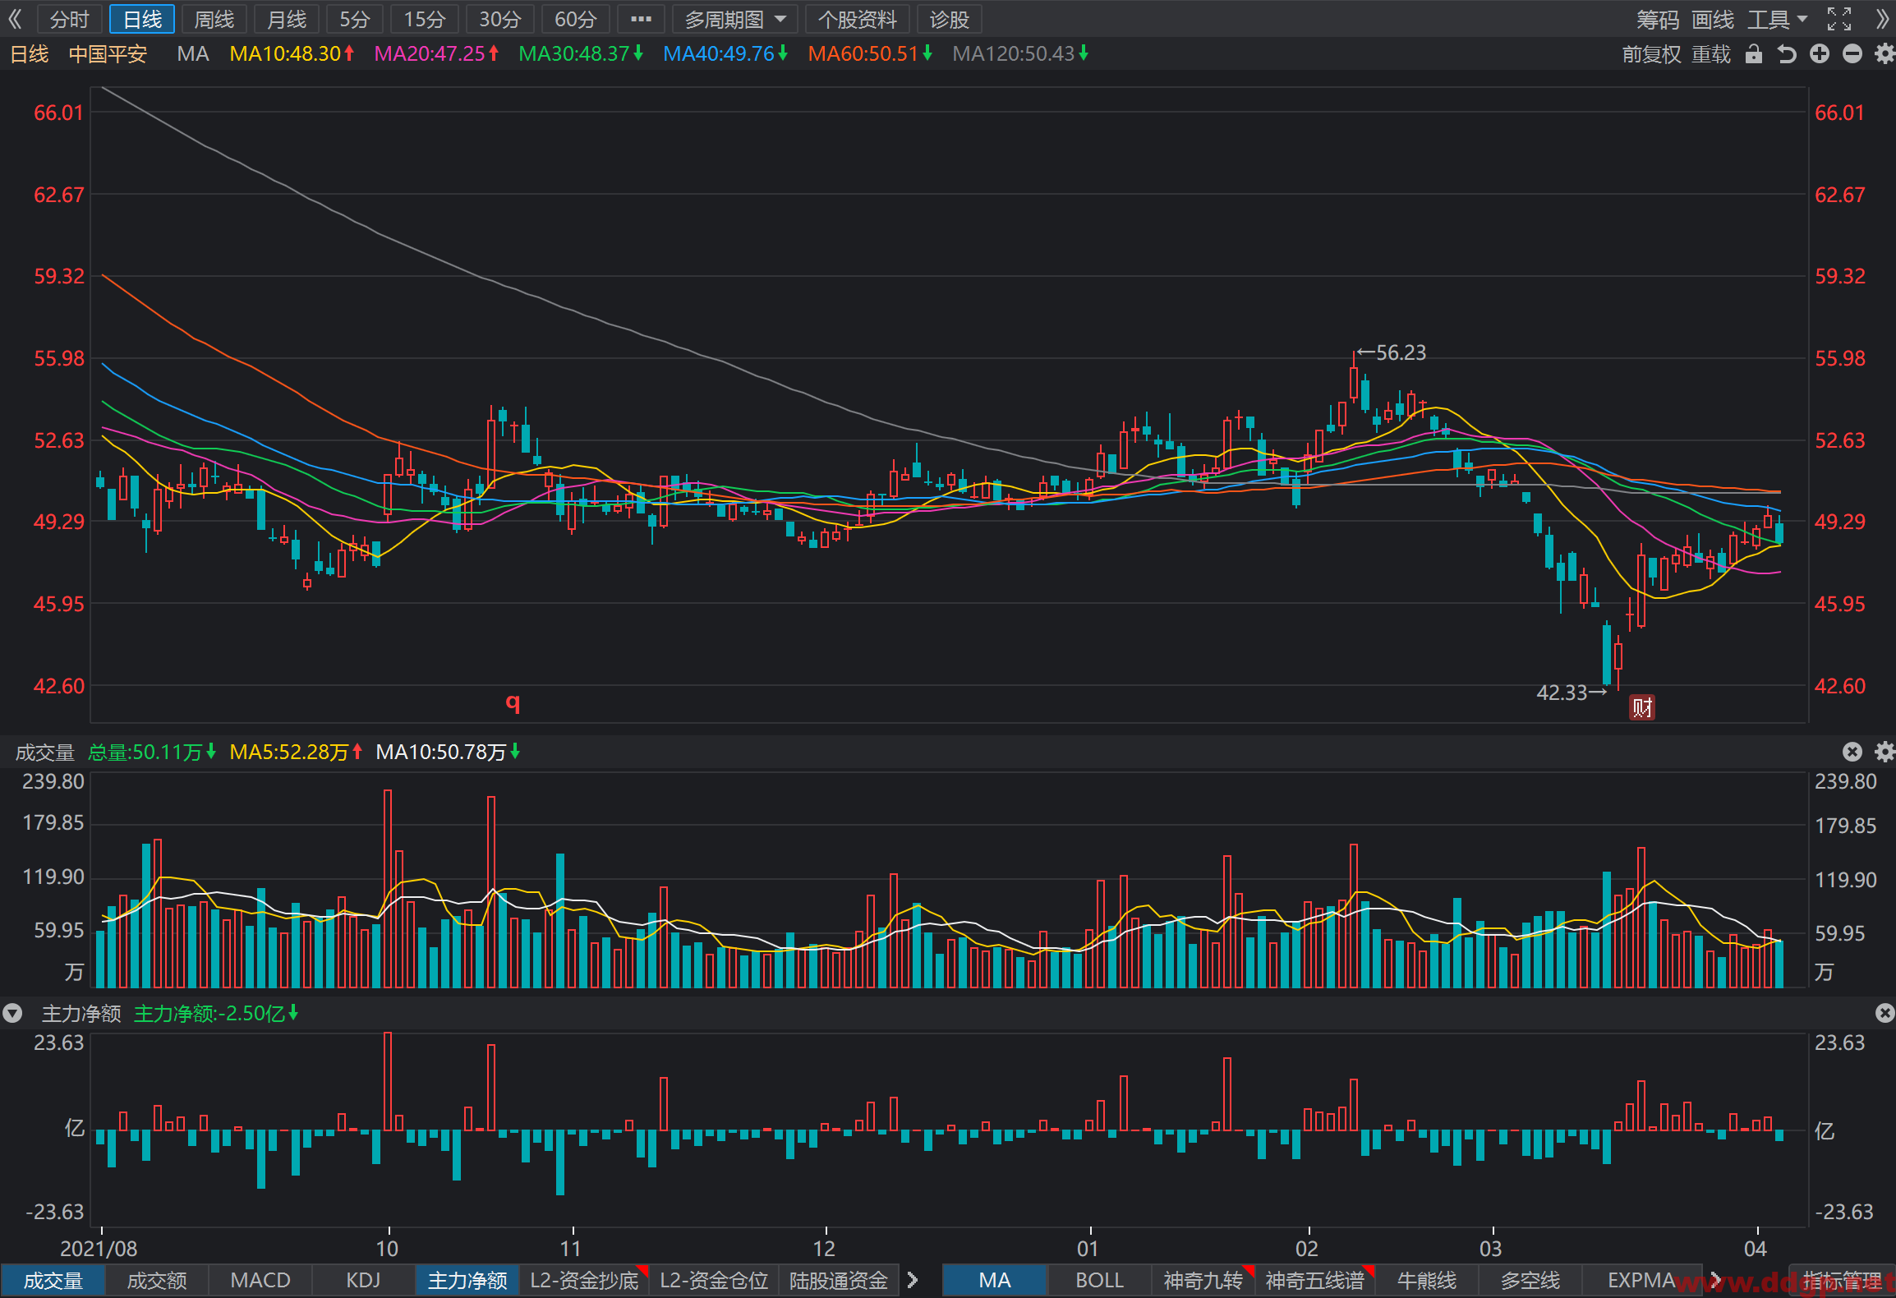Select 日线 daily period

click(142, 19)
